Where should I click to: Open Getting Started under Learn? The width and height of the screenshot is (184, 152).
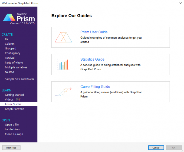(x=14, y=95)
